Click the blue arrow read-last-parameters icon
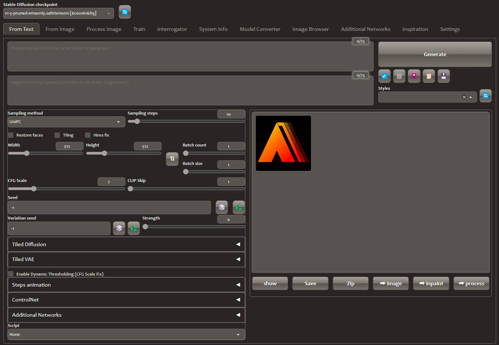Viewport: 499px width, 345px height. tap(384, 76)
